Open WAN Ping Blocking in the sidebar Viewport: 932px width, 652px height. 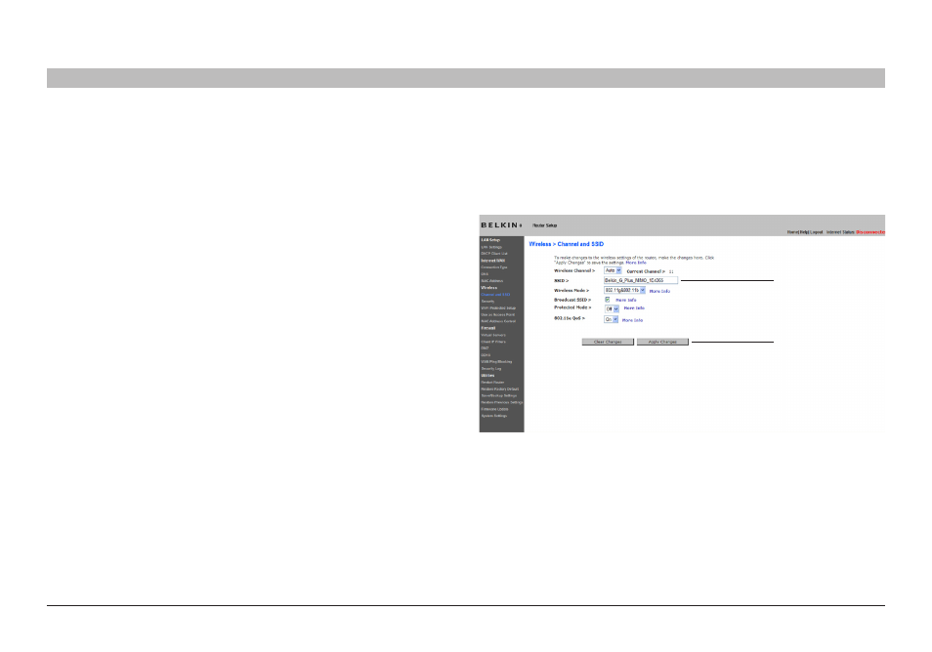[x=496, y=362]
